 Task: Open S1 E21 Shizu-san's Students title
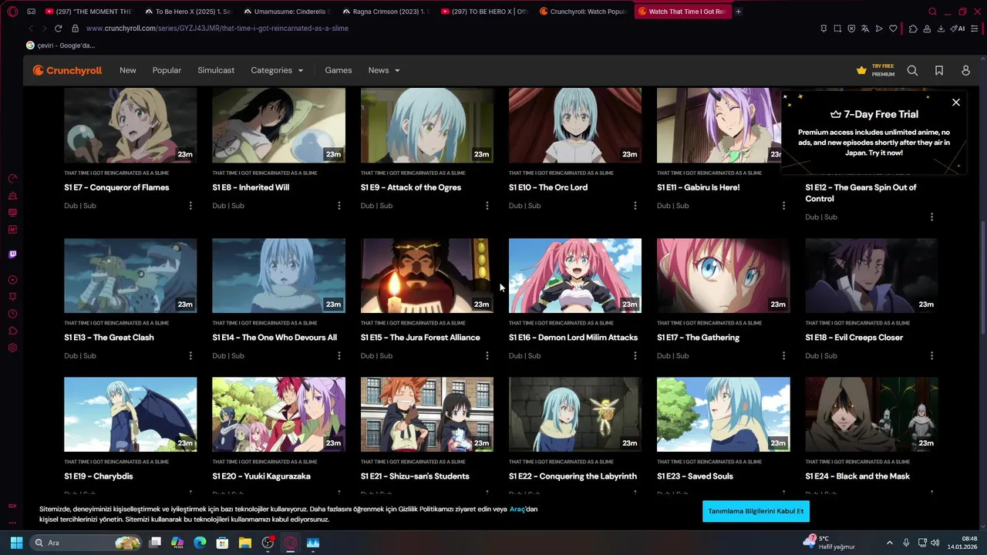[x=415, y=476]
